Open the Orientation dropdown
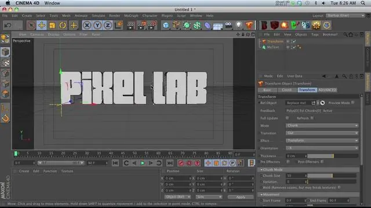The image size is (371, 208). click(x=322, y=148)
